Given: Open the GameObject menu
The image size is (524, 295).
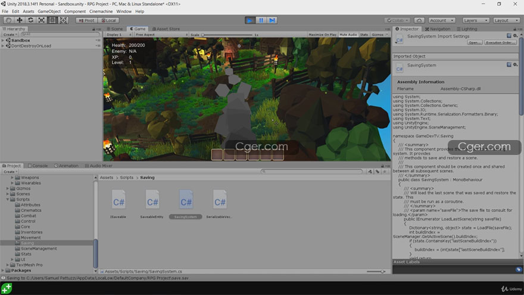Looking at the screenshot, I should (49, 11).
